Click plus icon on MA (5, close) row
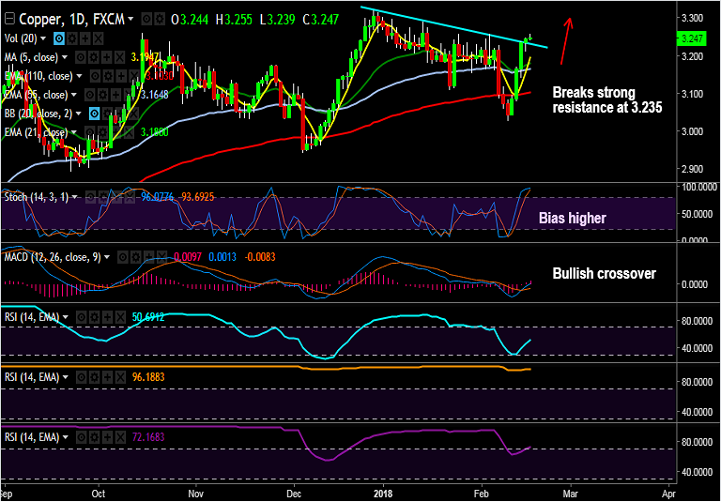 pos(107,57)
